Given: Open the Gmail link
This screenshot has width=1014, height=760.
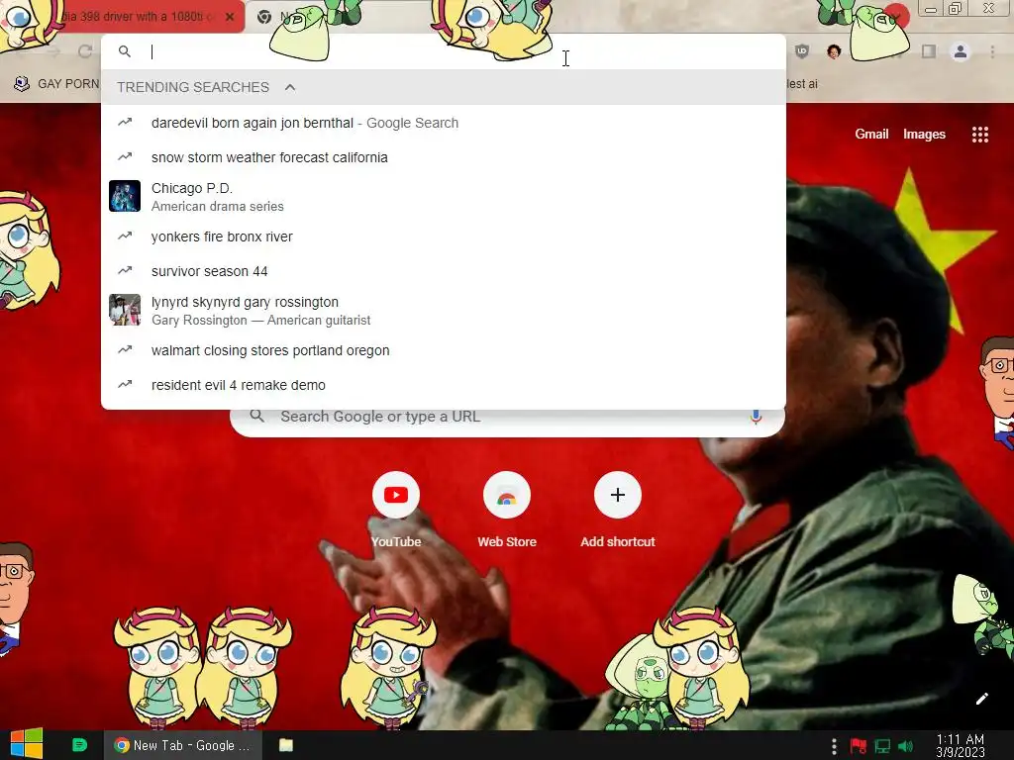Looking at the screenshot, I should tap(871, 134).
